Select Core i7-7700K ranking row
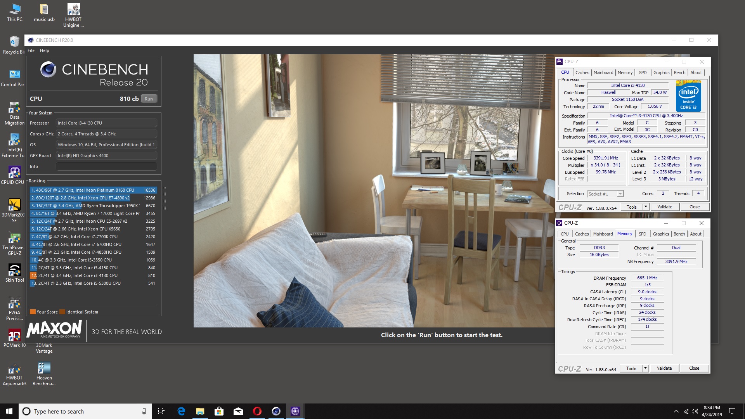Image resolution: width=745 pixels, height=419 pixels. [x=94, y=237]
